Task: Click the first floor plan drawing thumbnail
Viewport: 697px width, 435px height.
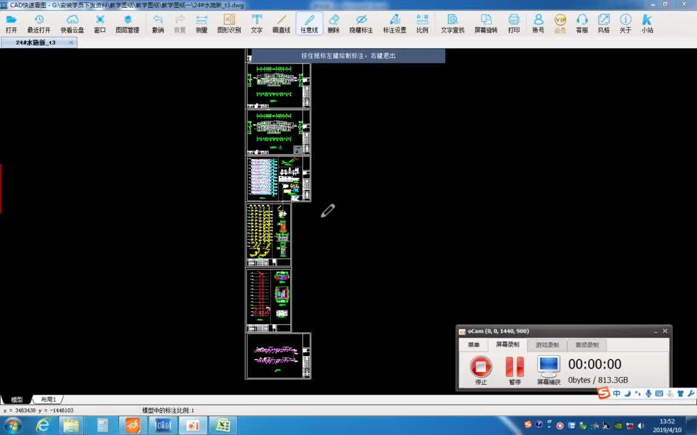Action: 278,86
